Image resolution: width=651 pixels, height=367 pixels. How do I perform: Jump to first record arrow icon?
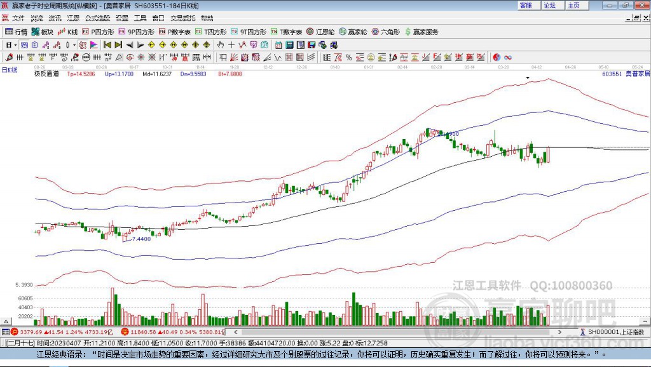tap(107, 45)
